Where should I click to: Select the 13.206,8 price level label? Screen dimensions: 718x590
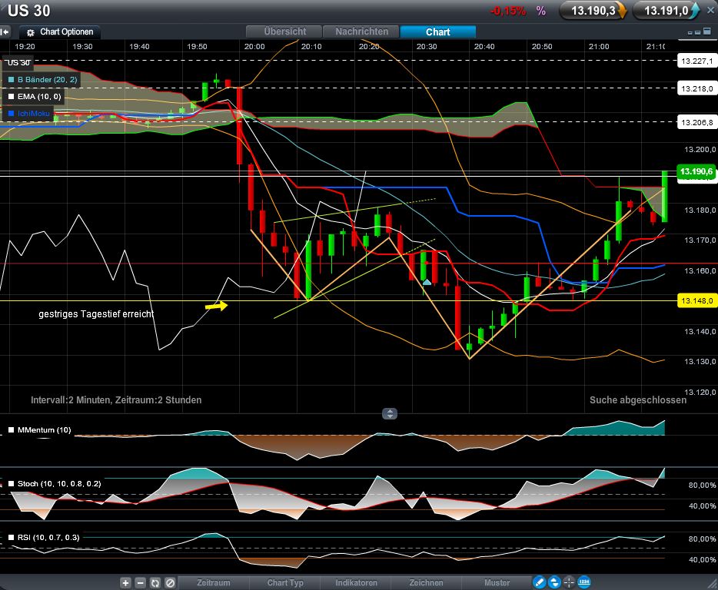tap(696, 122)
